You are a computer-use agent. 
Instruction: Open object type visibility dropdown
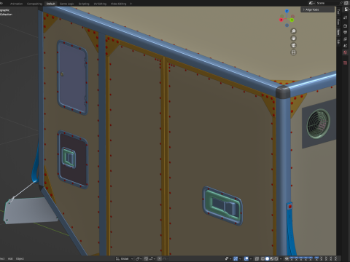[228, 258]
